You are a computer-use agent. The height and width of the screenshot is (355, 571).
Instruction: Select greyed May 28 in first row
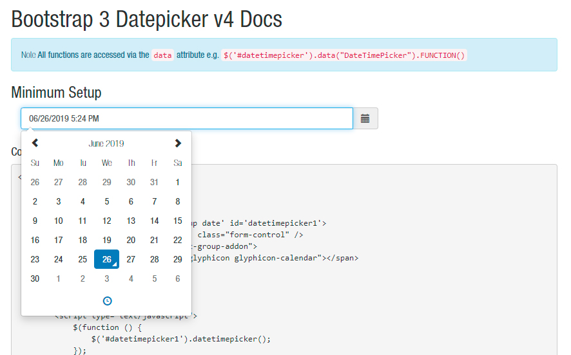(x=82, y=182)
